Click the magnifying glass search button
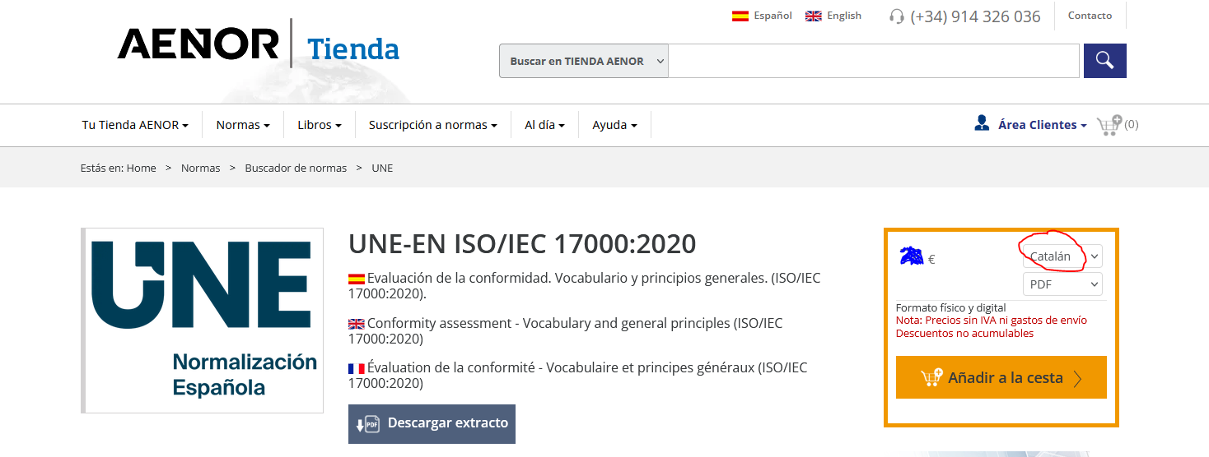 [x=1104, y=61]
